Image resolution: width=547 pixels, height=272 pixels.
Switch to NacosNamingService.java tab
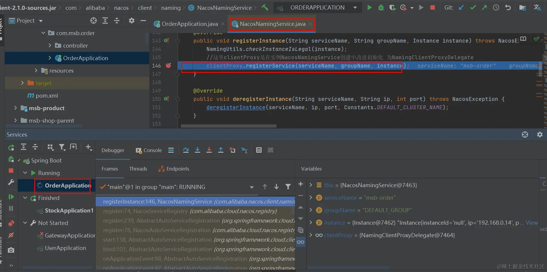pyautogui.click(x=273, y=24)
